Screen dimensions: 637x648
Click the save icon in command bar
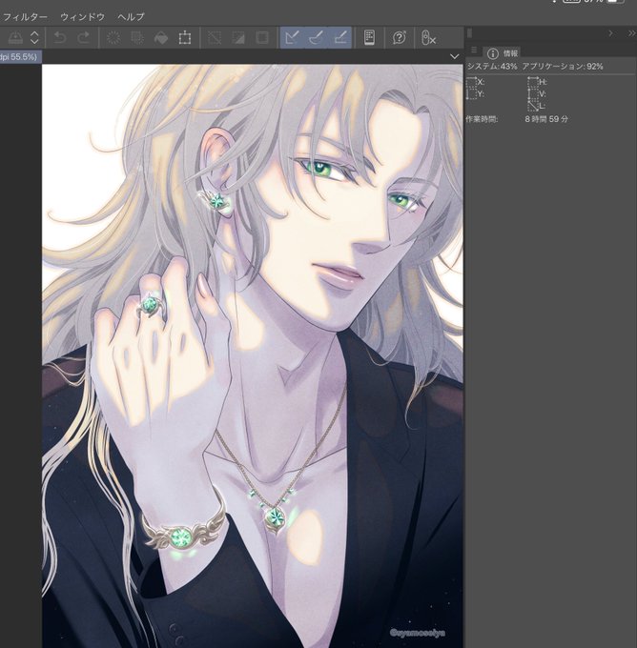15,38
